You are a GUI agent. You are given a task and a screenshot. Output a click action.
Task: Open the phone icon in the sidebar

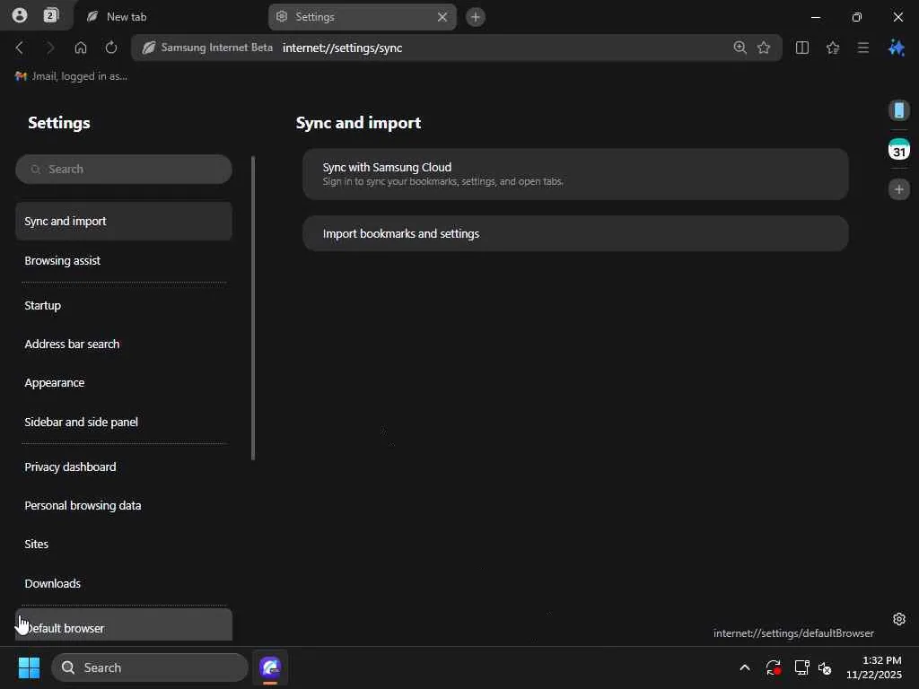coord(899,110)
